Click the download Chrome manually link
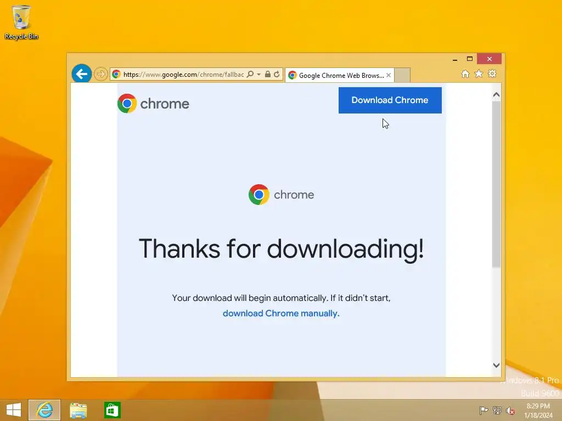Viewport: 562px width, 421px height. pos(281,313)
